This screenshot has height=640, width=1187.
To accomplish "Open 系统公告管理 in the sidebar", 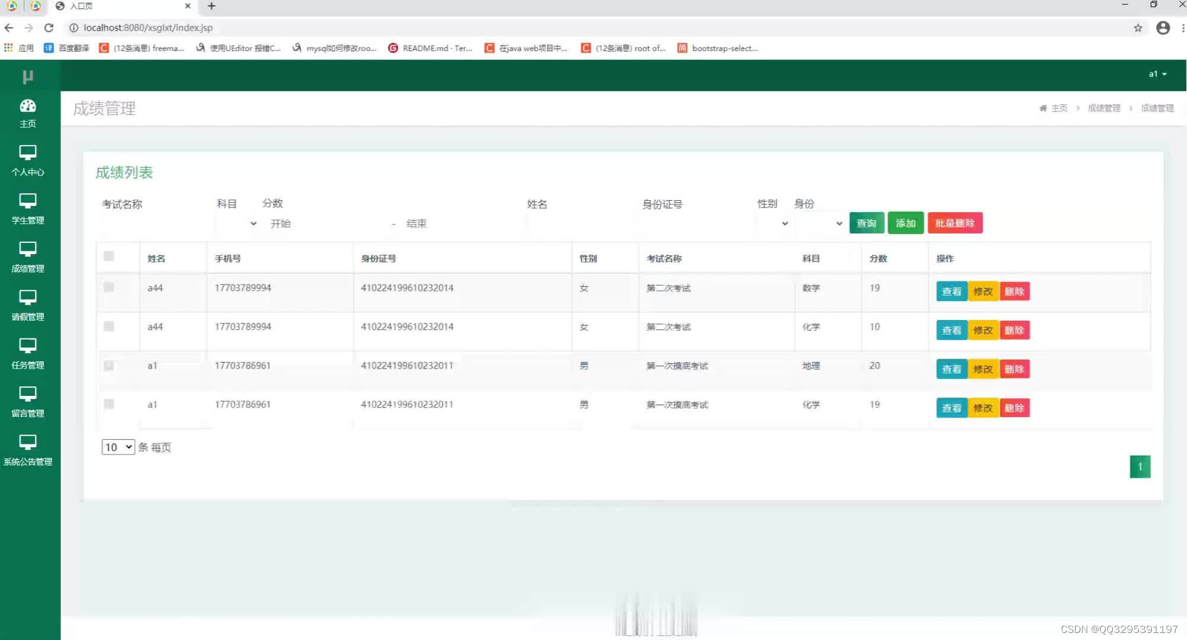I will 28,450.
